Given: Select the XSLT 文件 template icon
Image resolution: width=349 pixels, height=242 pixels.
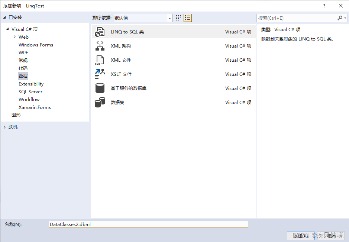Looking at the screenshot, I should (x=100, y=74).
